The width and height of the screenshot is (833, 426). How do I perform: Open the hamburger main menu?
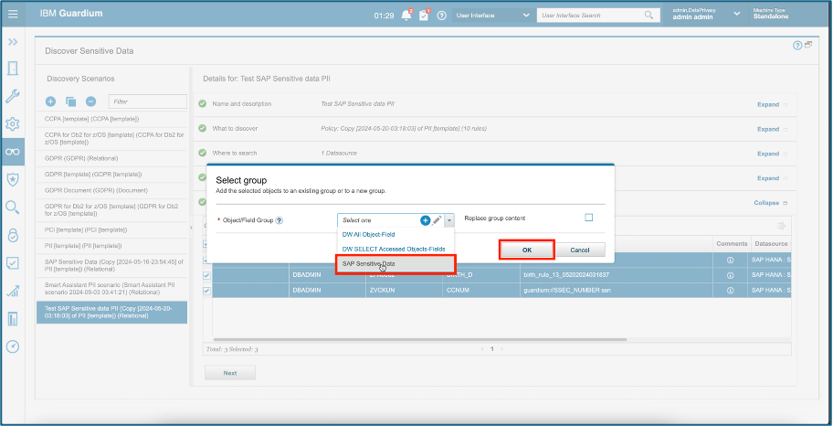click(13, 14)
